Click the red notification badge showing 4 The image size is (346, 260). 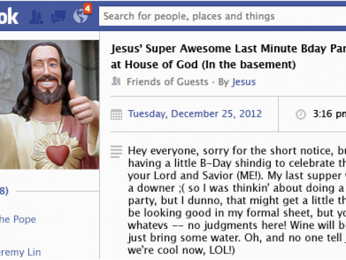[x=88, y=9]
